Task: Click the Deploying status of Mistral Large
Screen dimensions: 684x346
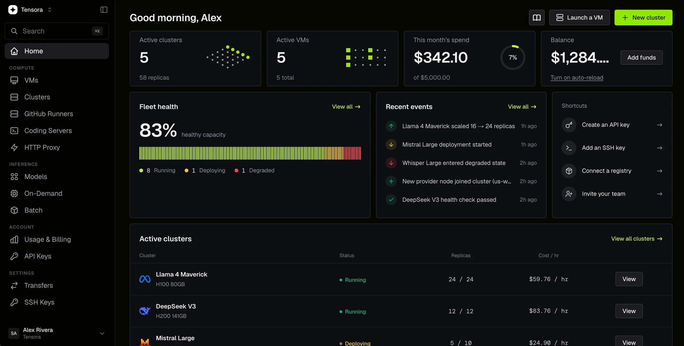Action: pos(355,343)
